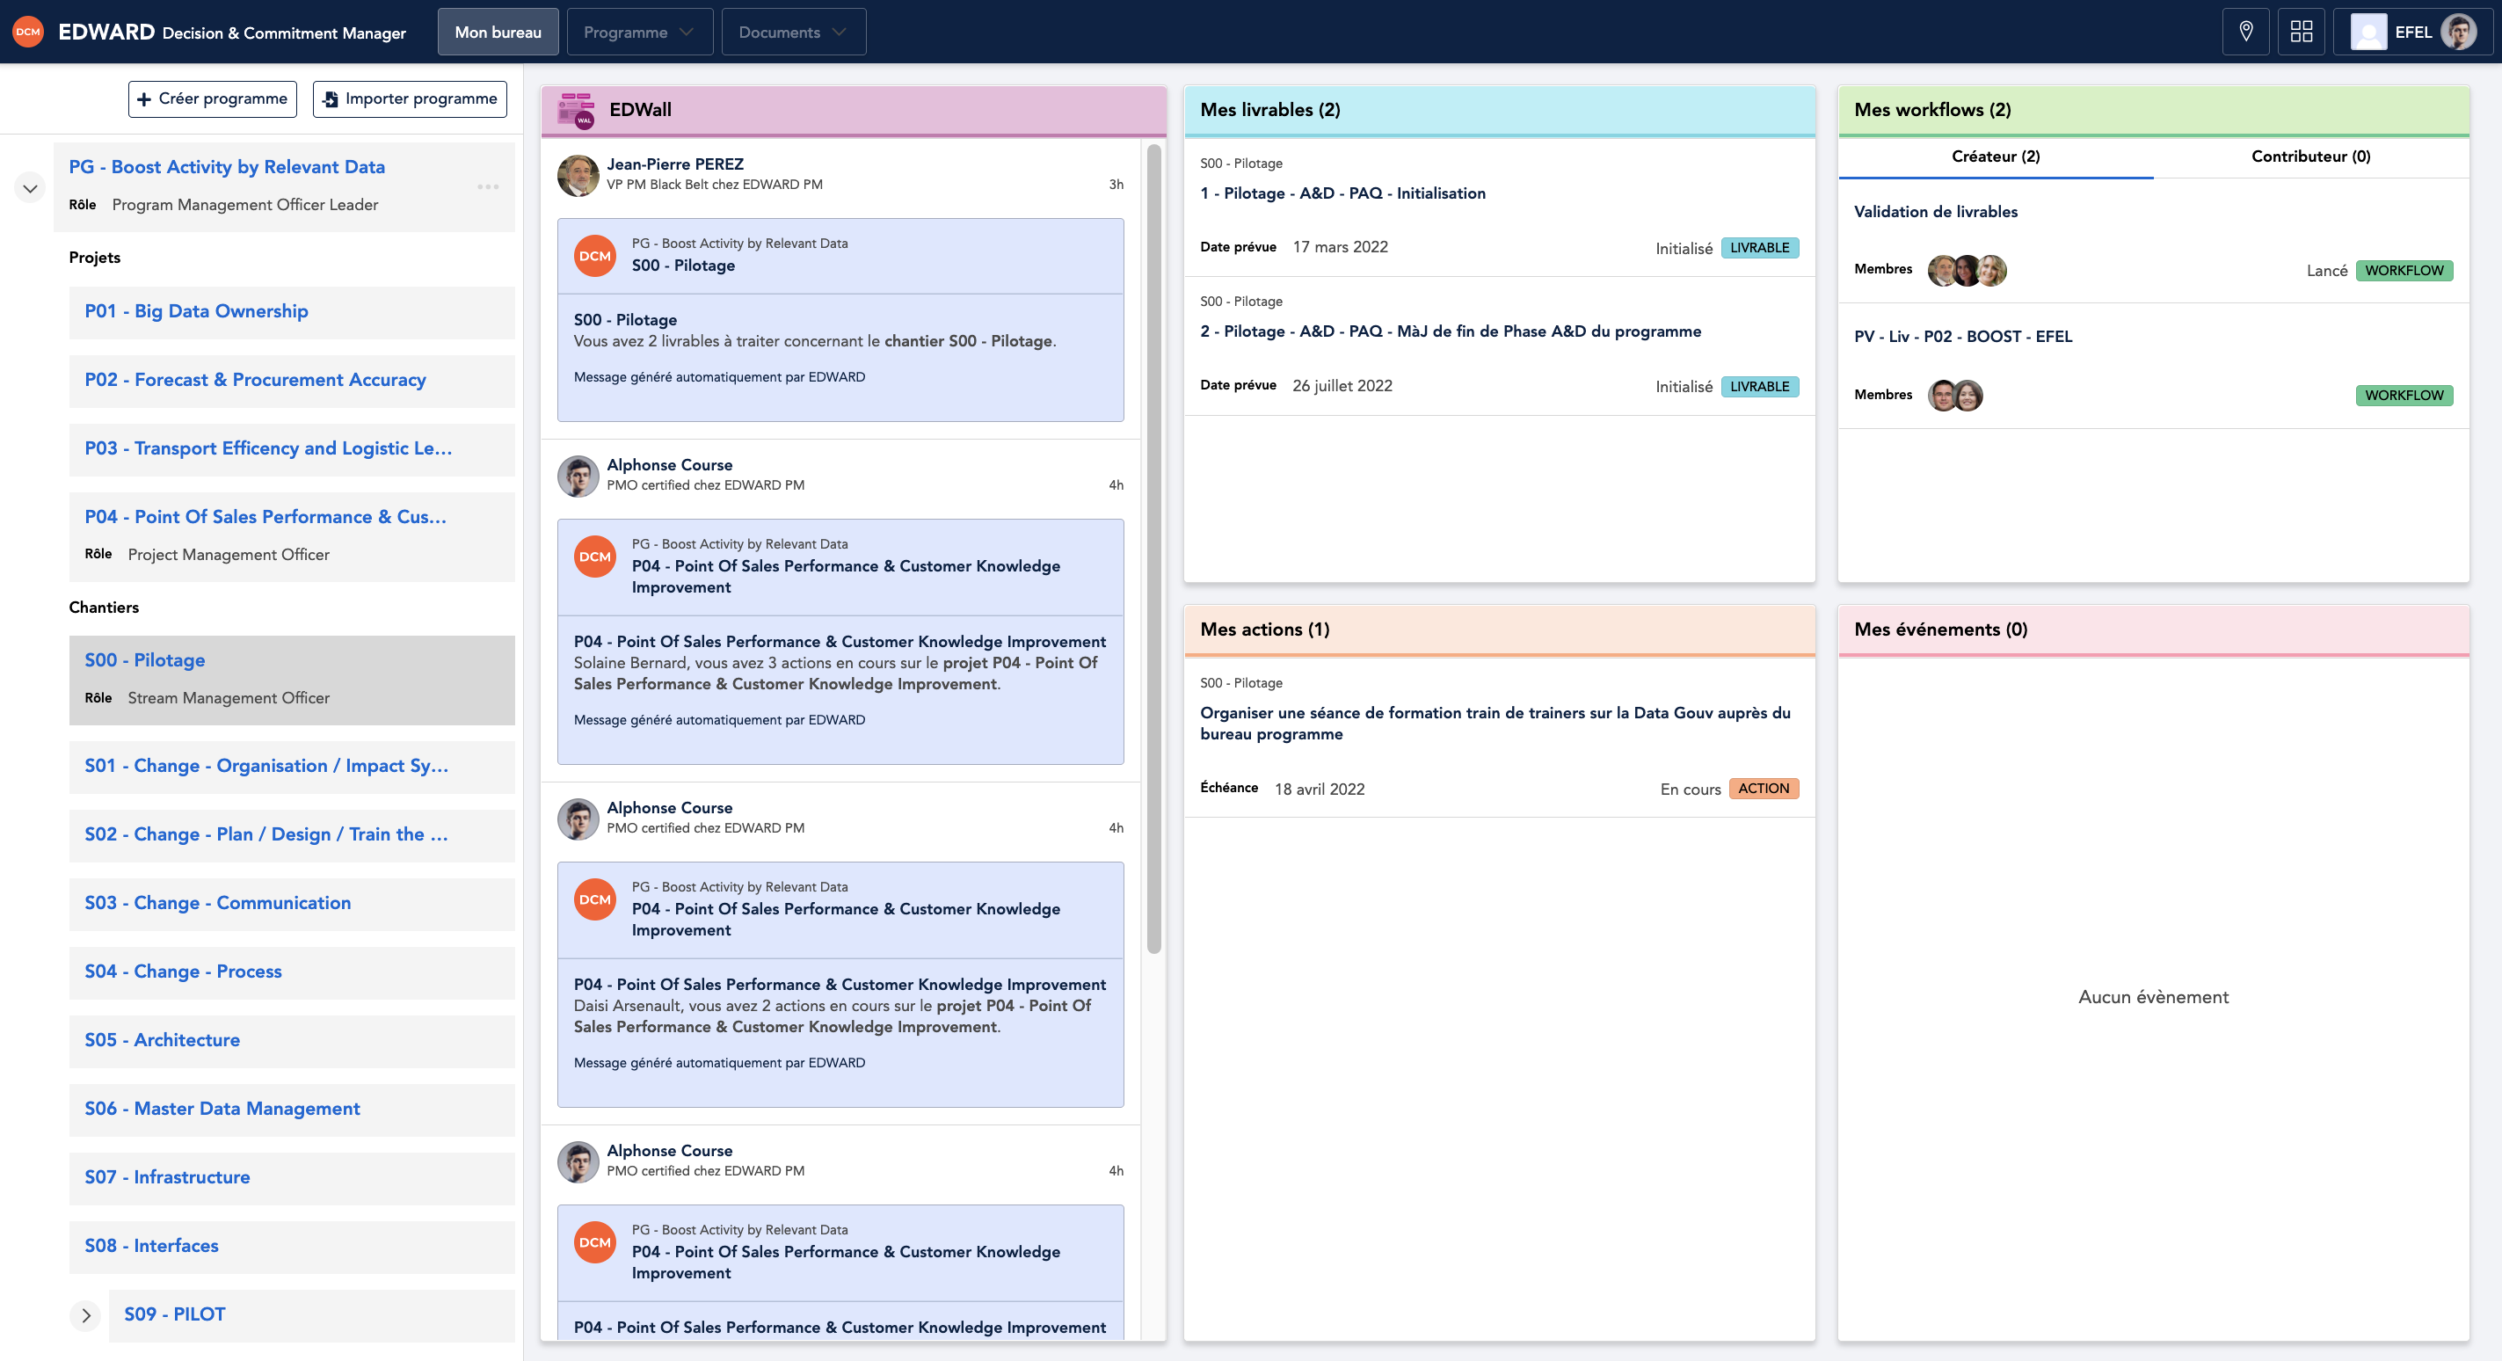Collapse the PG Boost Activity program tree
The image size is (2502, 1361).
pyautogui.click(x=30, y=187)
